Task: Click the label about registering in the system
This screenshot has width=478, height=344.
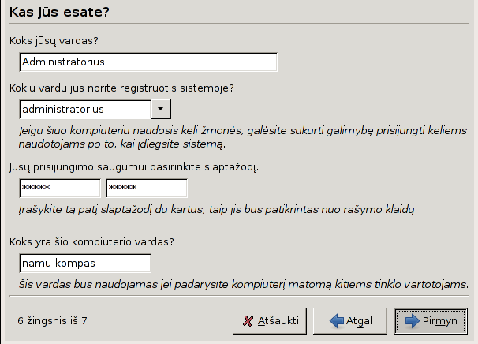Action: (121, 88)
